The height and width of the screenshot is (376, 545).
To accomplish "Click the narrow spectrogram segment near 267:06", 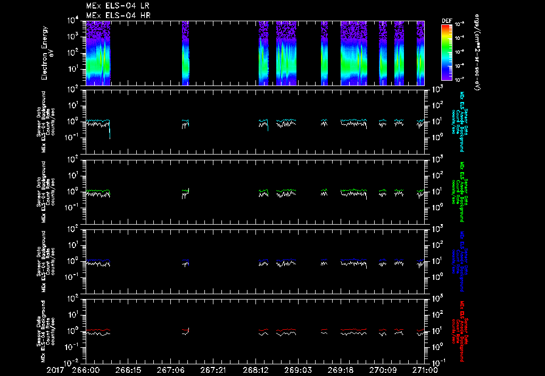I will pyautogui.click(x=186, y=53).
